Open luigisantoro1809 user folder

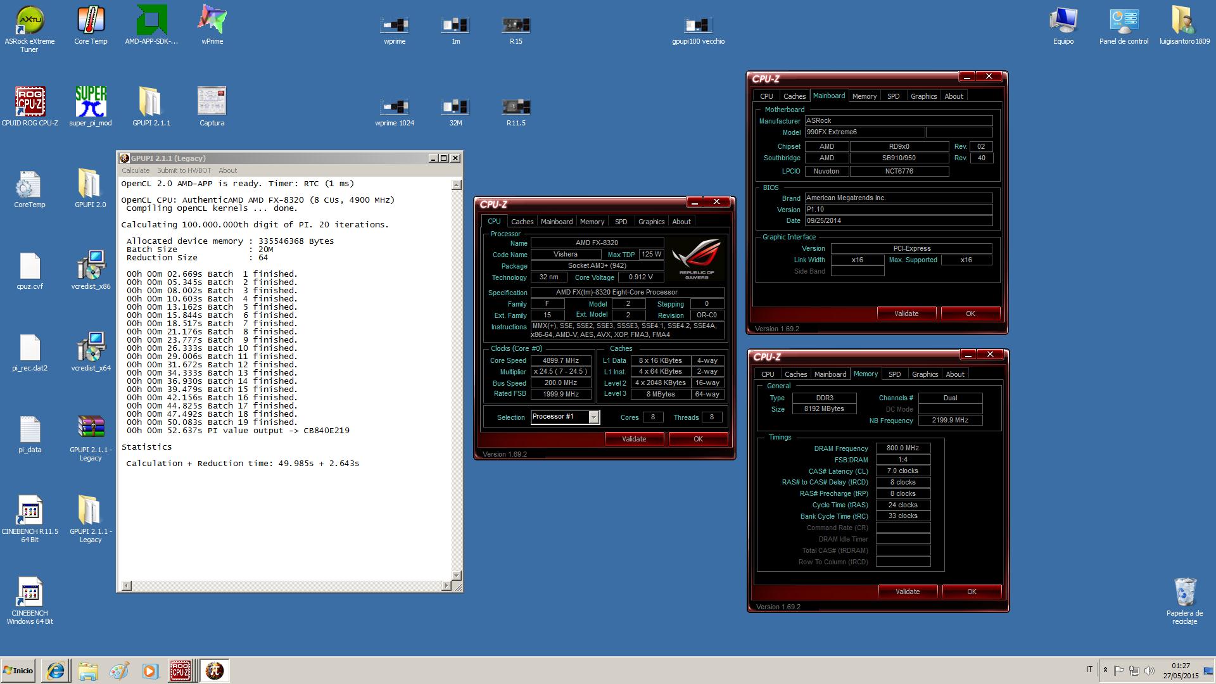(1184, 25)
